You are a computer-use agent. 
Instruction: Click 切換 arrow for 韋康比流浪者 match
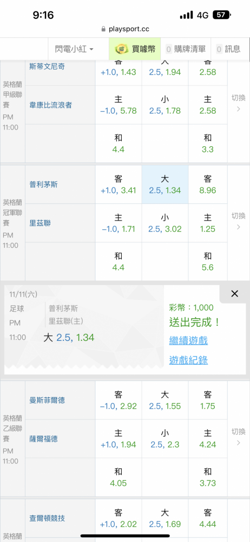239,103
